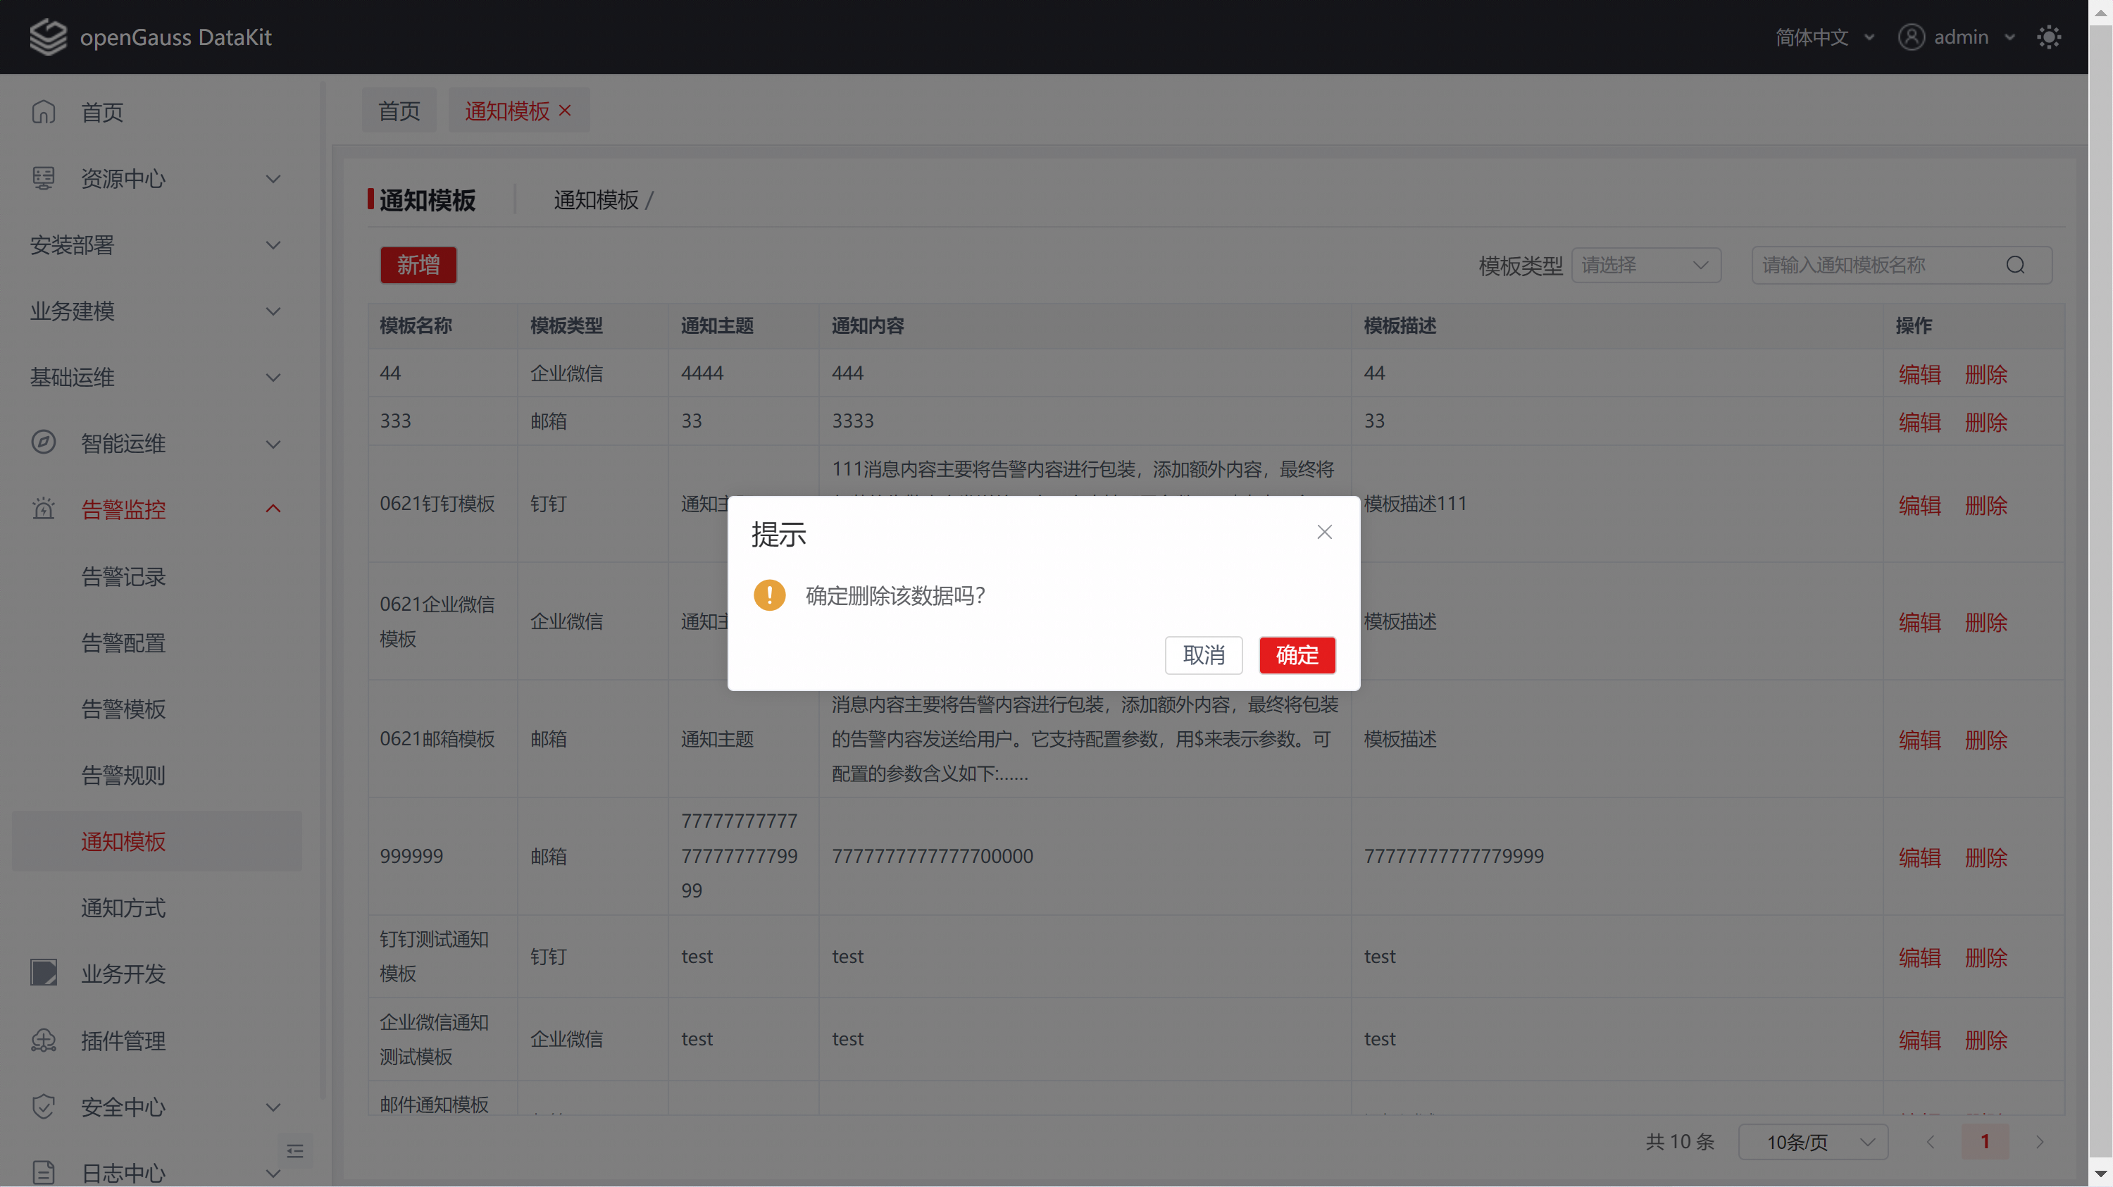Image resolution: width=2113 pixels, height=1187 pixels.
Task: Click the sidebar collapse icon at the bottom
Action: 295,1151
